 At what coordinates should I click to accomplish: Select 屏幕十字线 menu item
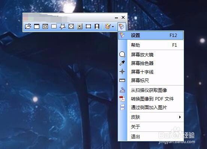151,72
